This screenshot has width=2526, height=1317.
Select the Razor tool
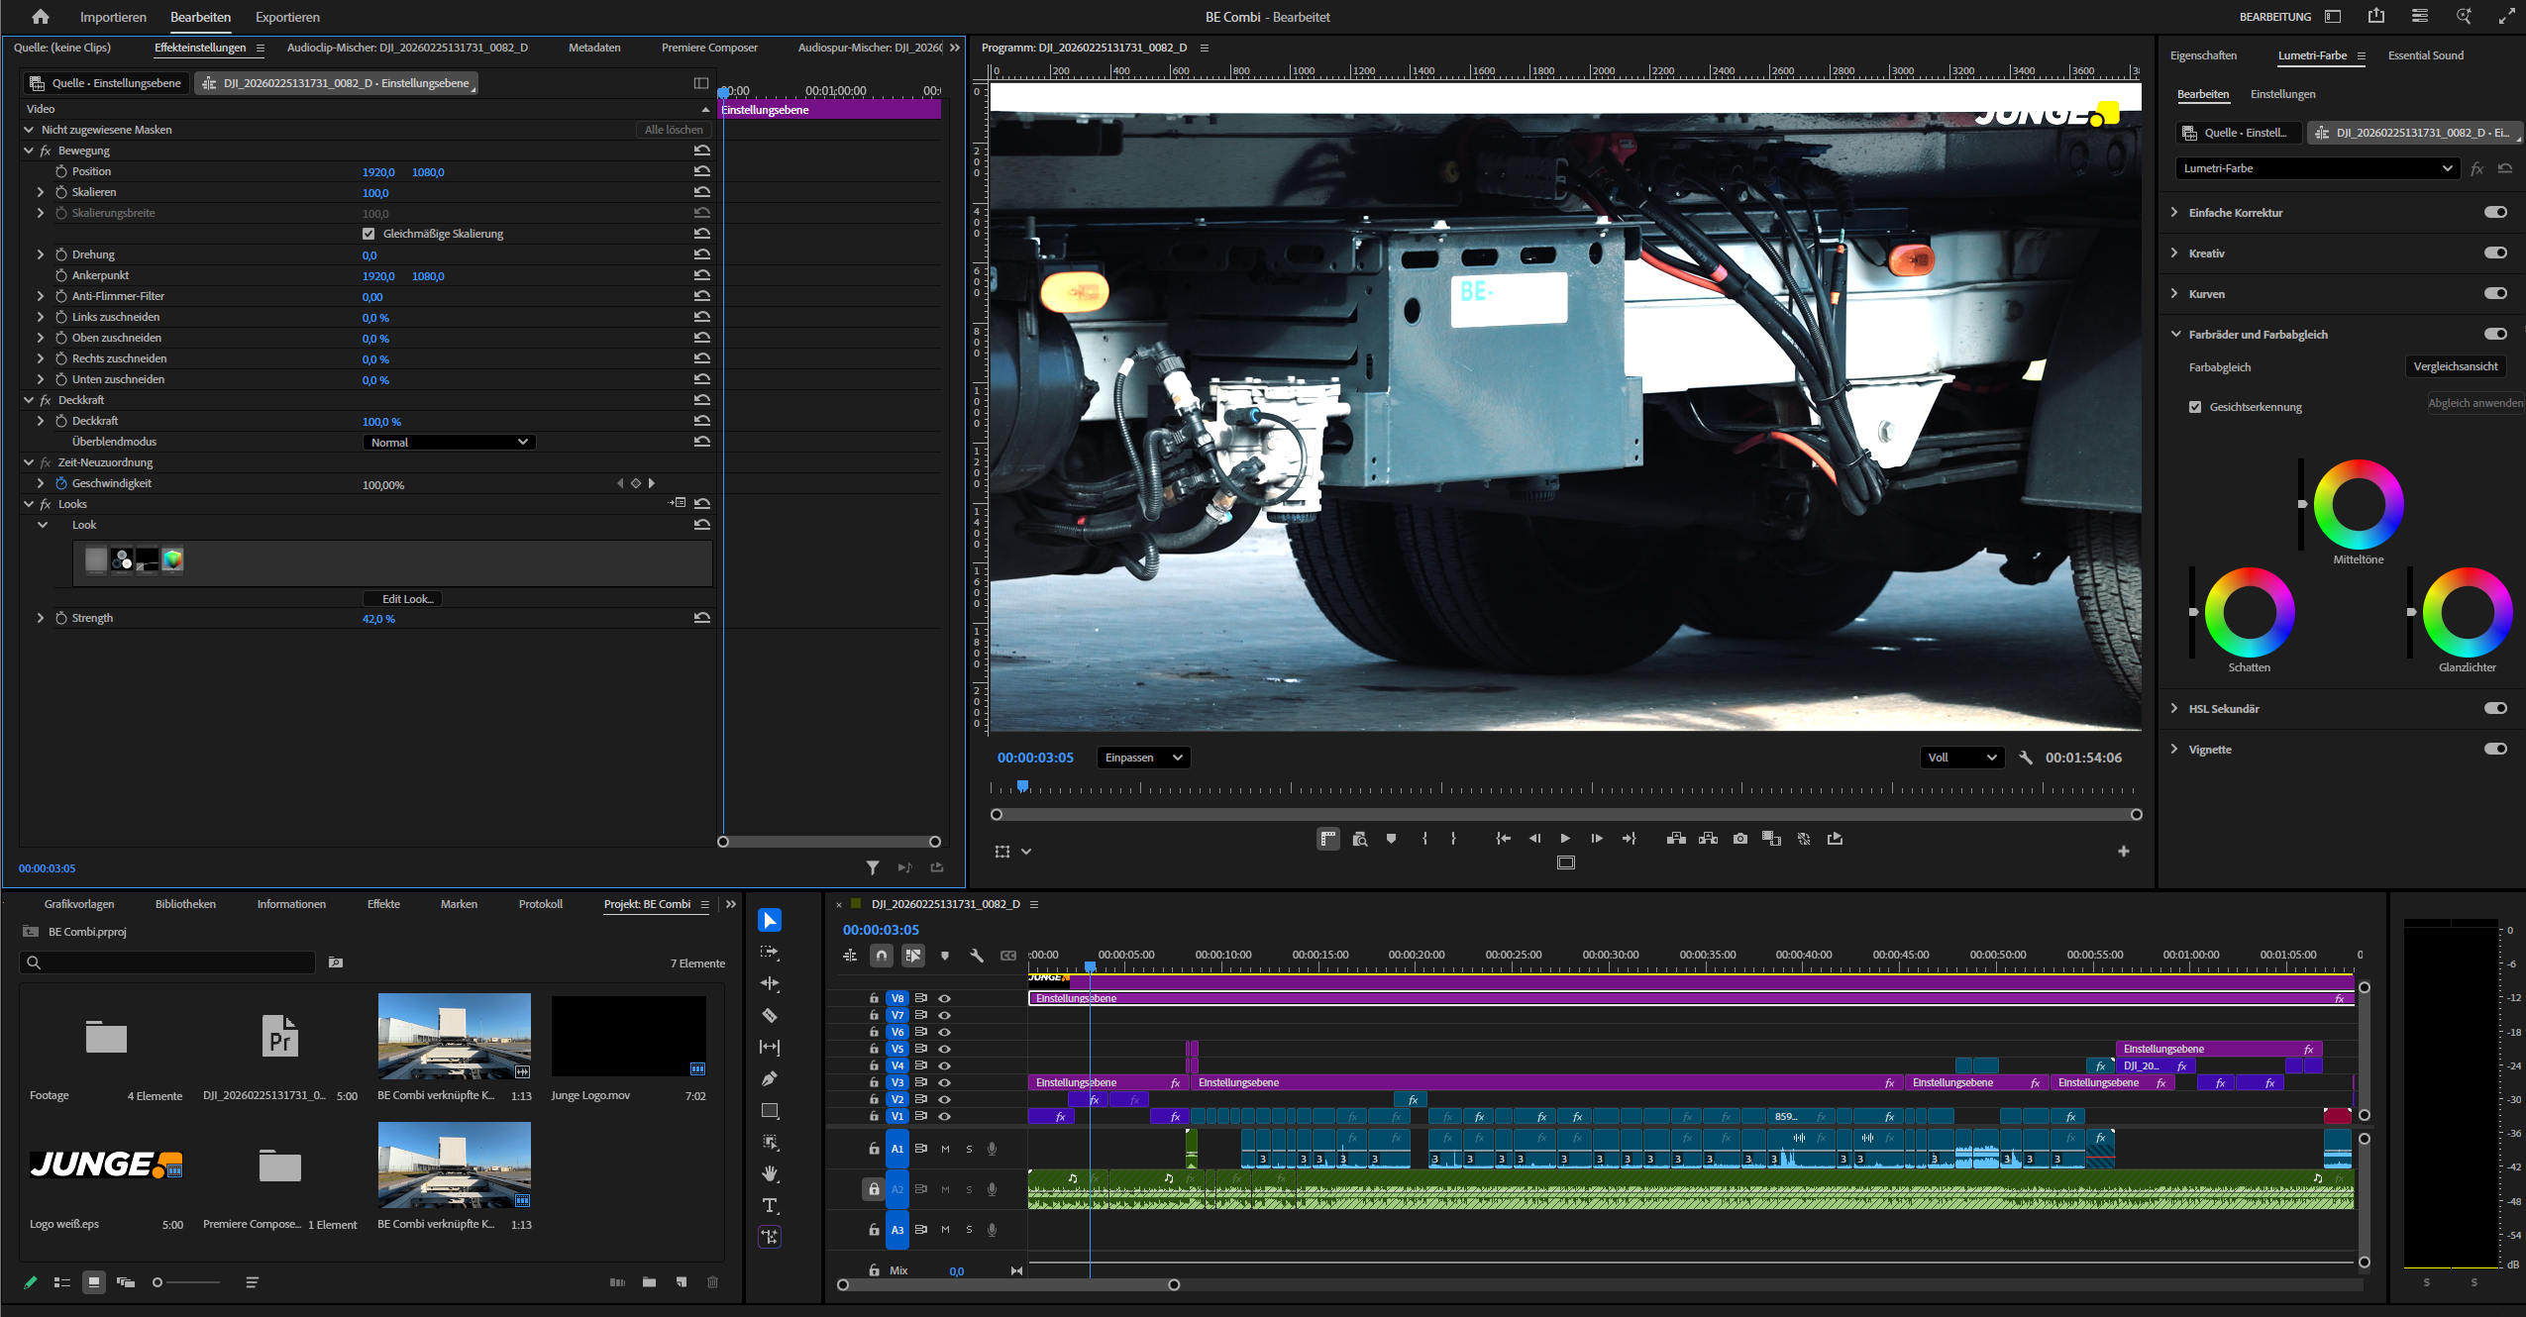point(770,1015)
